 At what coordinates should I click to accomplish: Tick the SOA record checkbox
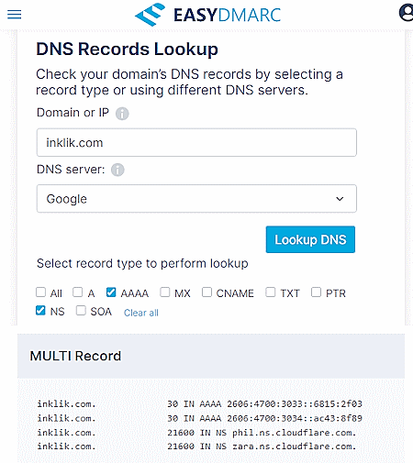tap(81, 311)
